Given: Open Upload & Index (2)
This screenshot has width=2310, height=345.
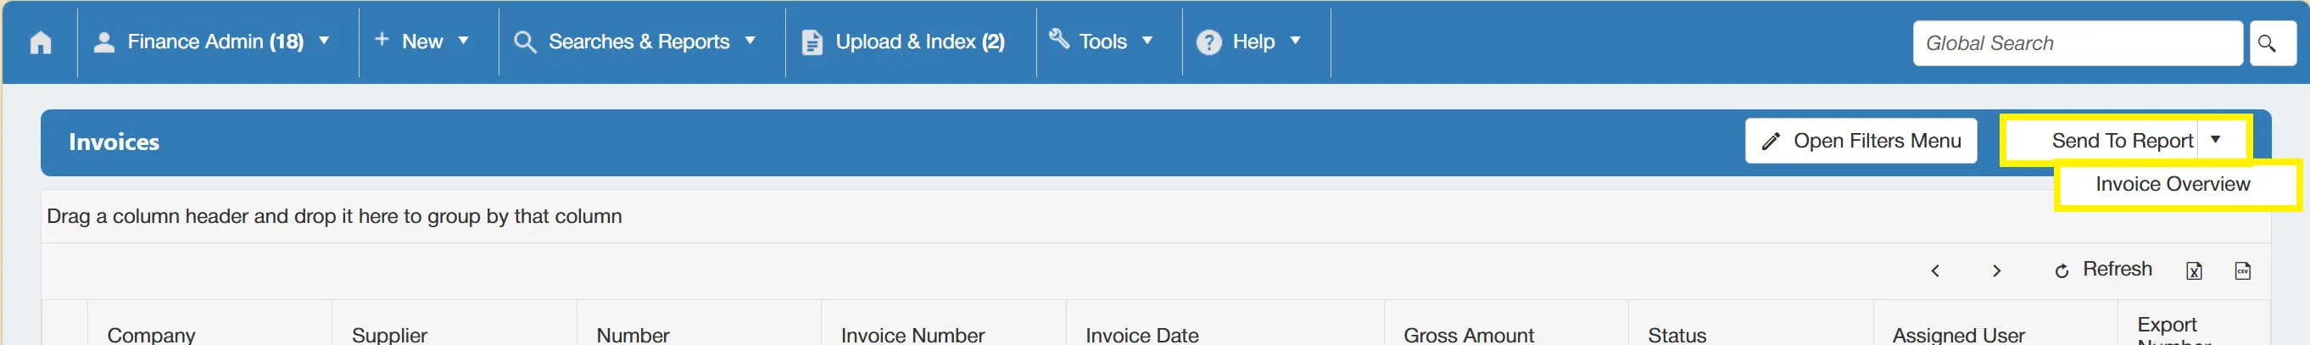Looking at the screenshot, I should pyautogui.click(x=903, y=42).
